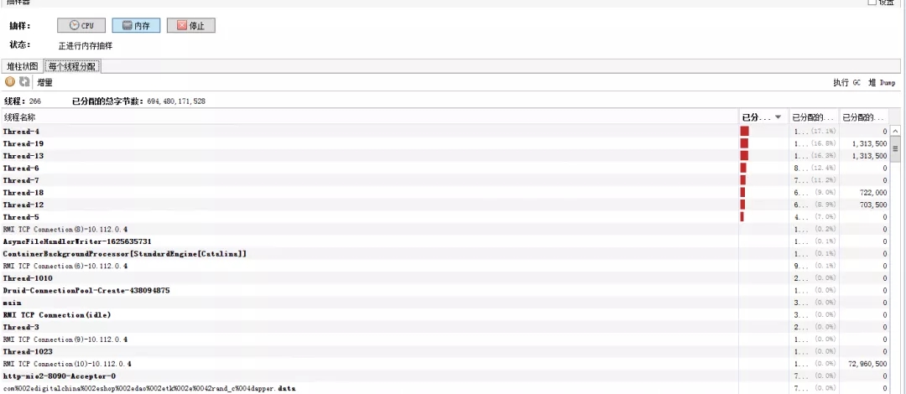Click the red allocation bar for Thread-19
This screenshot has height=394, width=906.
744,143
